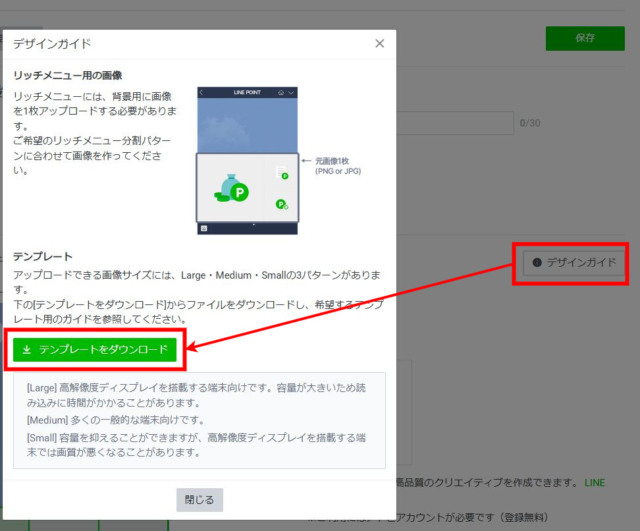Click the blue sky area of preview image

pos(247,125)
